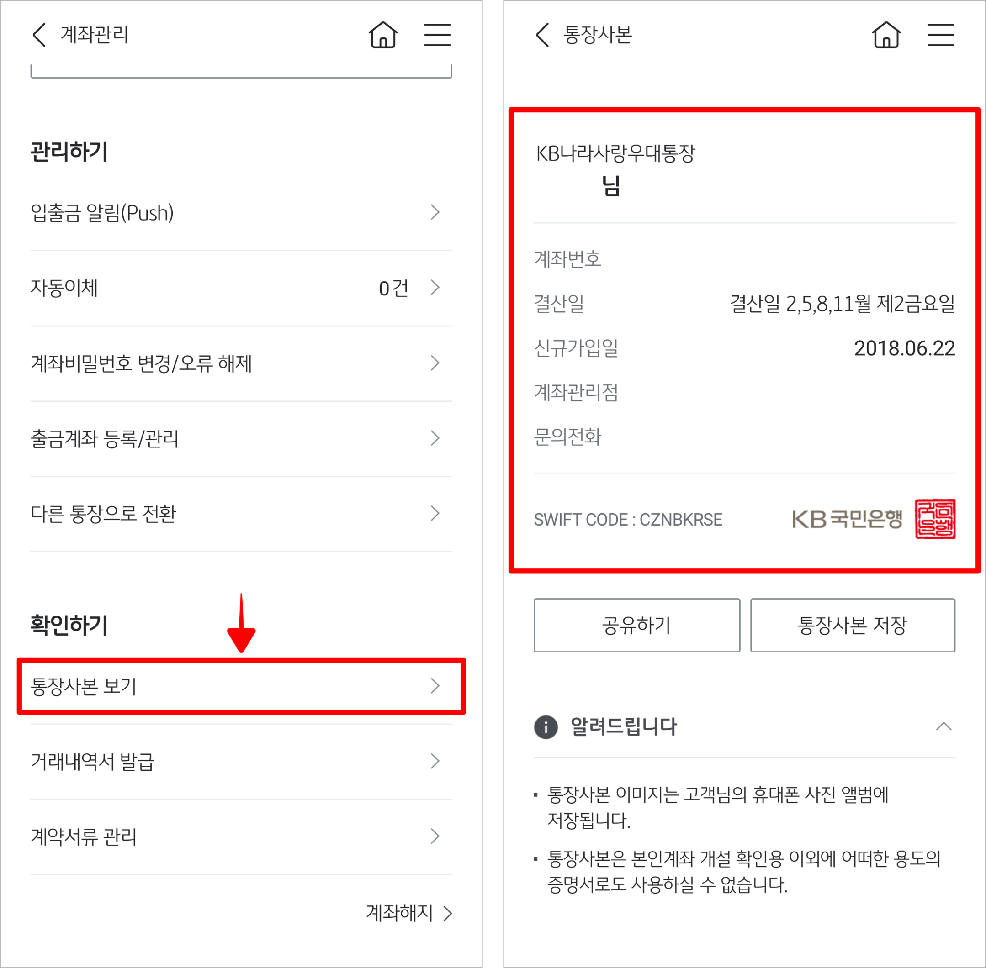Viewport: 986px width, 968px height.
Task: Open 거래내역서 발급
Action: (241, 761)
